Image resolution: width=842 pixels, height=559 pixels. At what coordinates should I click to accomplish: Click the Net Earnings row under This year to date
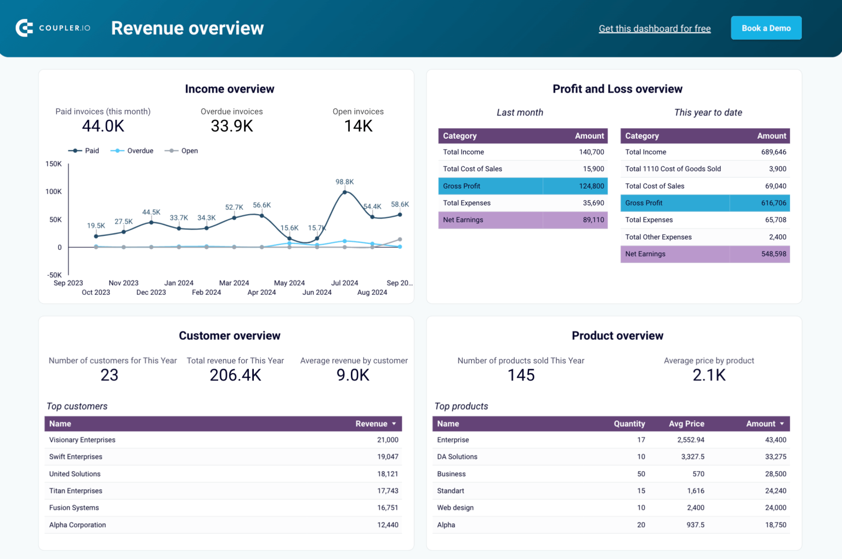click(705, 254)
